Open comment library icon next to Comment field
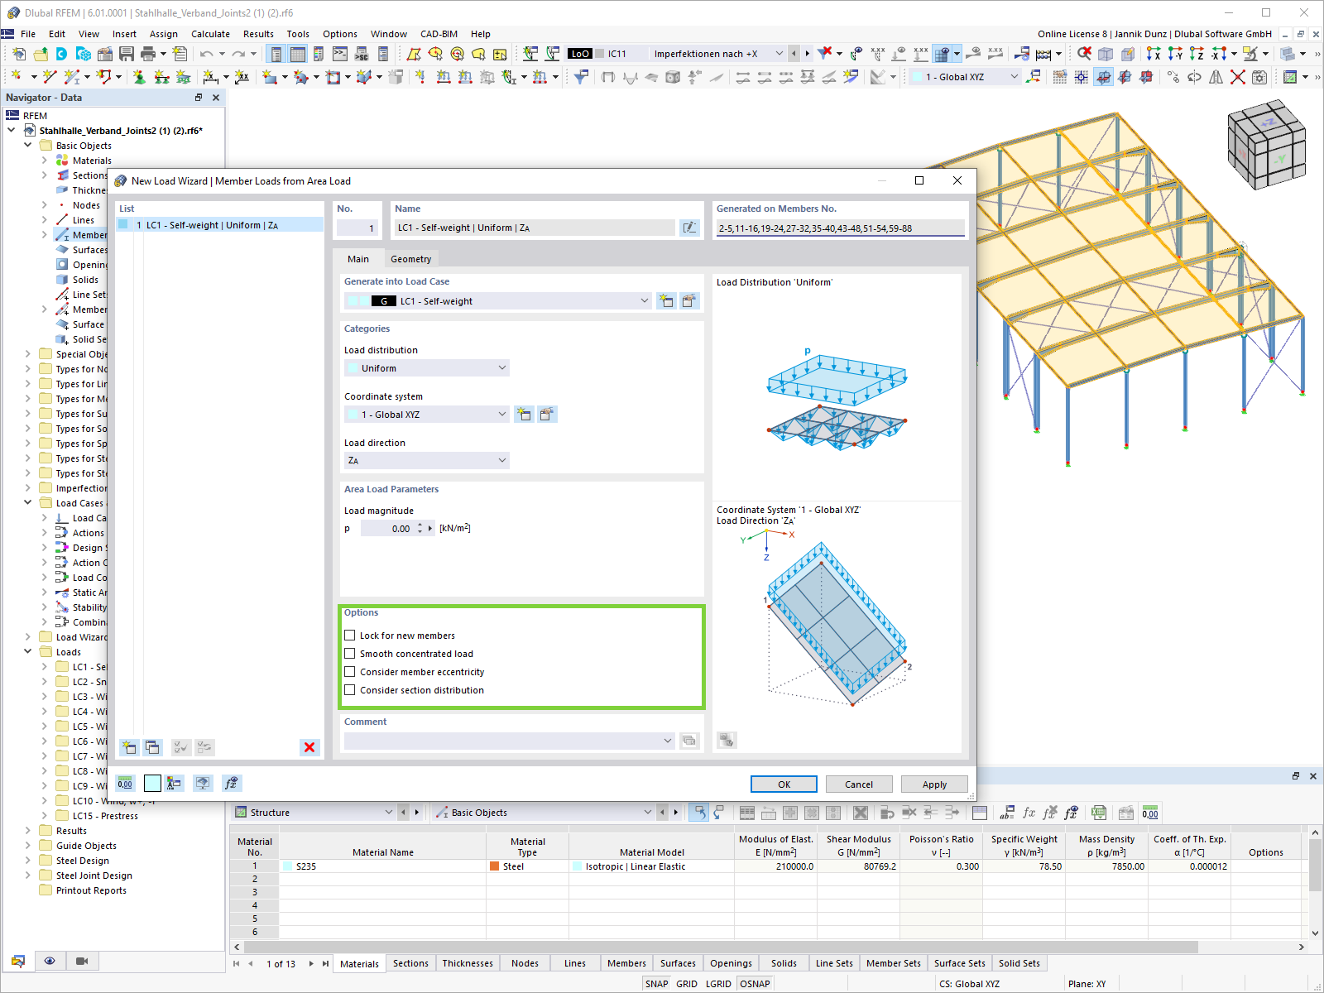 coord(689,741)
